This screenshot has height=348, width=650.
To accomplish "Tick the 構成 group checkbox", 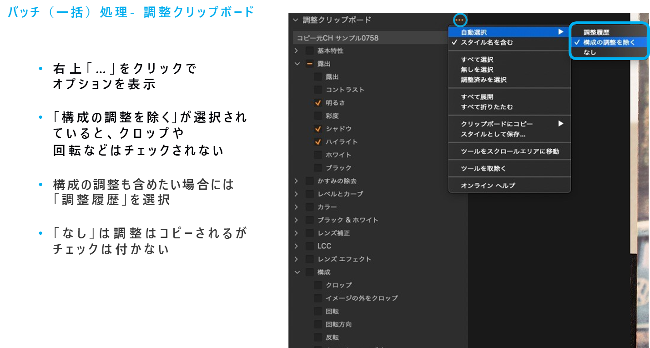I will (x=309, y=272).
